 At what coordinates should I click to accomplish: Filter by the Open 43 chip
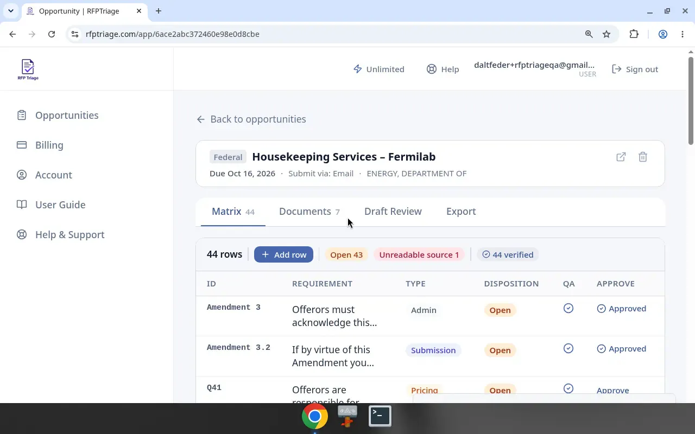[x=346, y=254]
